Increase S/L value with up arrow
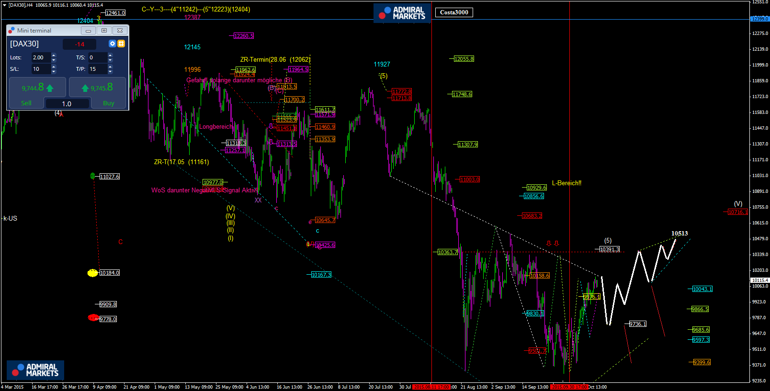Viewport: 770px width, 391px height. pos(54,67)
